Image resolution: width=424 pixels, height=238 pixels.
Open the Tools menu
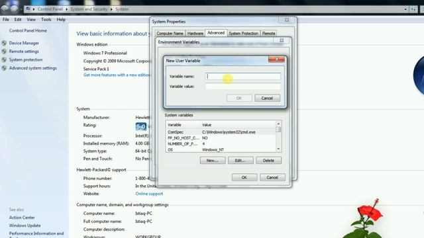[46, 20]
